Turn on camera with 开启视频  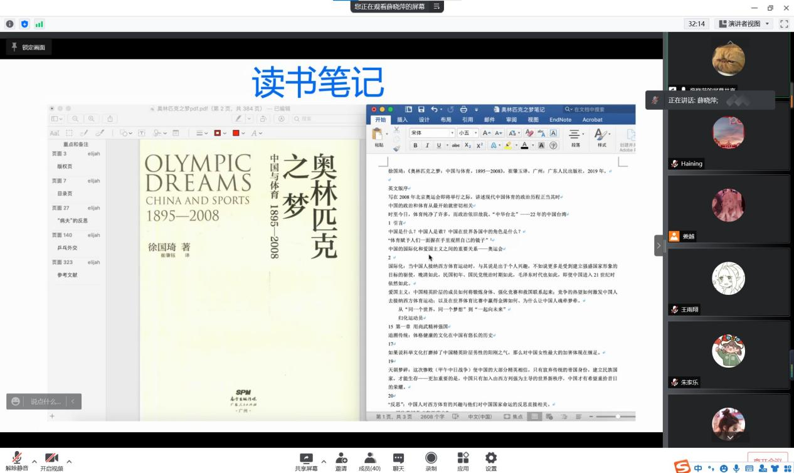pyautogui.click(x=51, y=458)
